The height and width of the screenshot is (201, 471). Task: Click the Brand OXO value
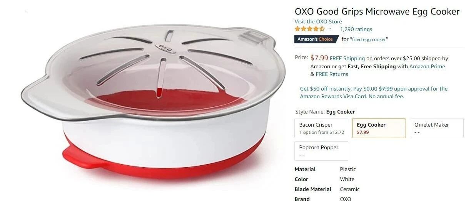pos(346,199)
